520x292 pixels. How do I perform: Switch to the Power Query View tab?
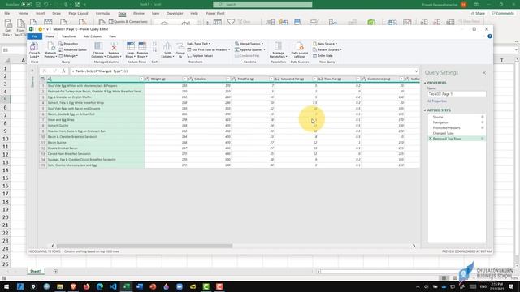click(x=112, y=36)
